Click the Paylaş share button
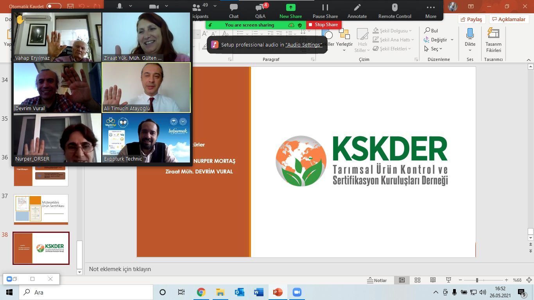Image resolution: width=534 pixels, height=300 pixels. (x=471, y=19)
